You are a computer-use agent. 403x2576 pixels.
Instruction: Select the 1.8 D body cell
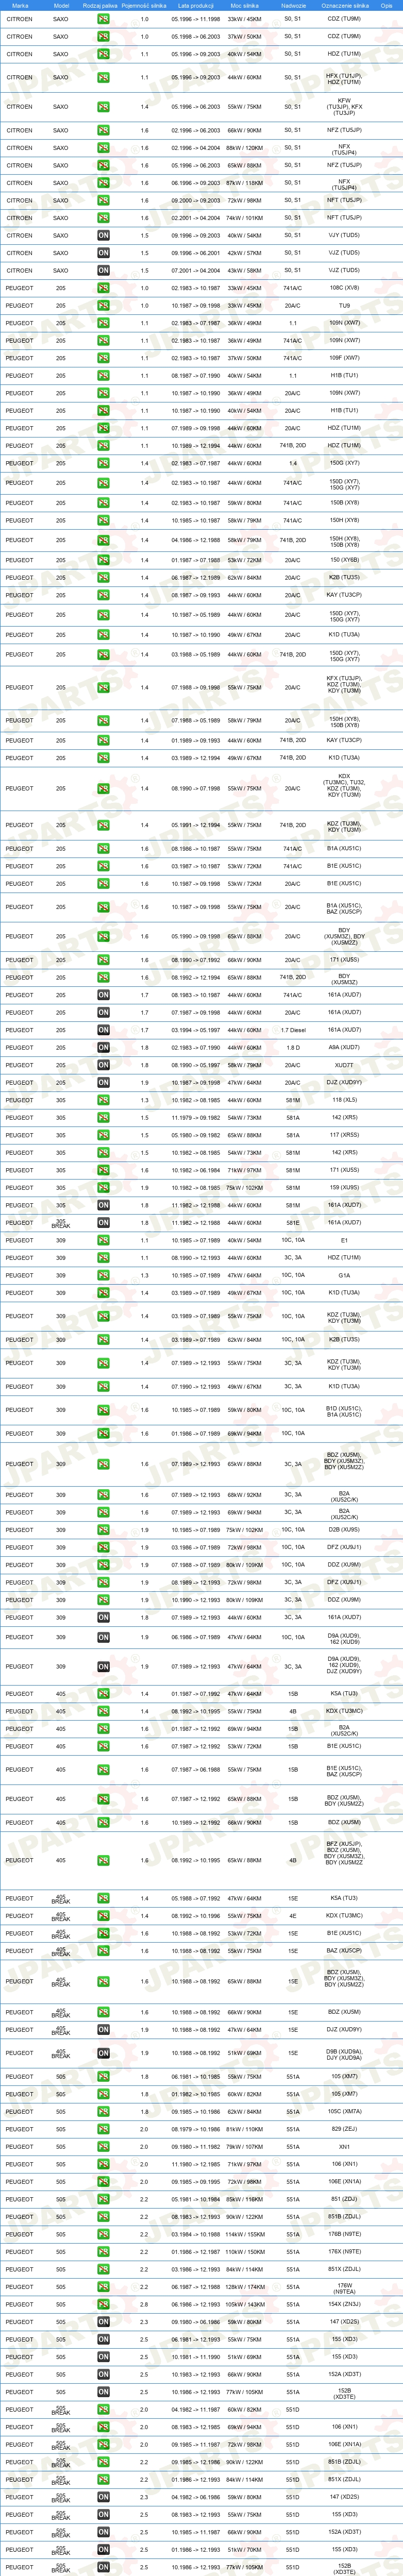[x=293, y=1048]
